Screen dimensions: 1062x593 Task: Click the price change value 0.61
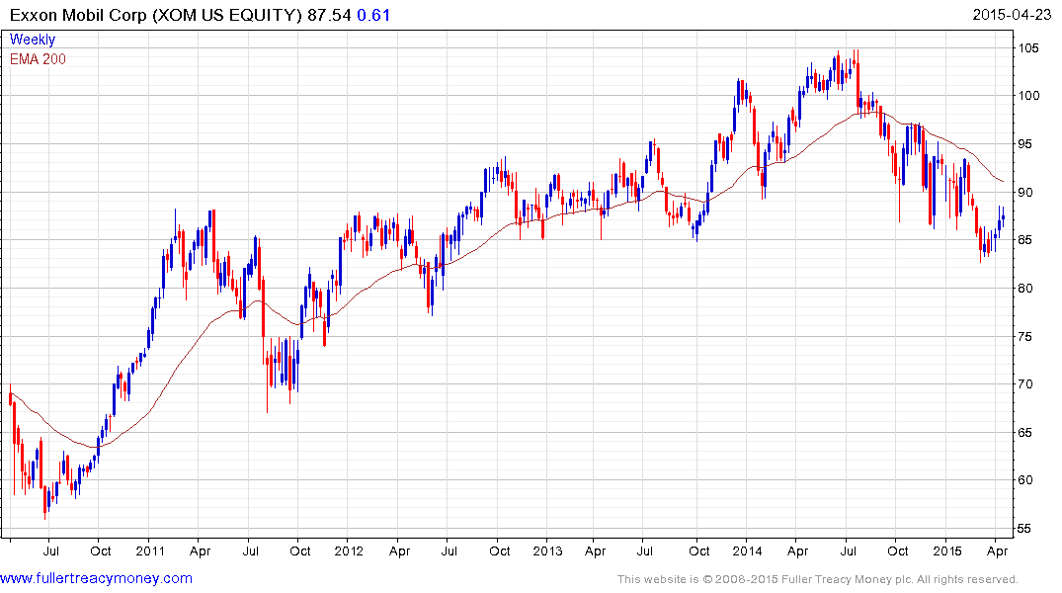pyautogui.click(x=373, y=15)
